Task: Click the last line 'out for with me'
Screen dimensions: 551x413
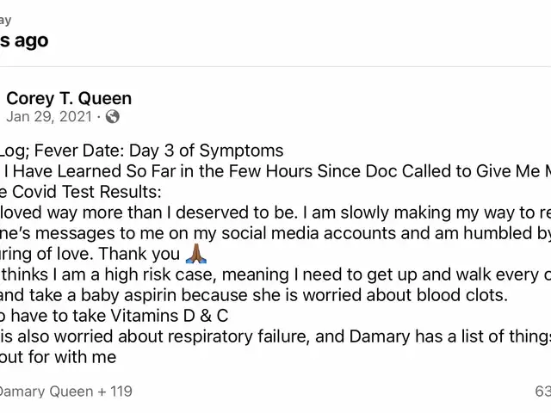Action: pyautogui.click(x=58, y=357)
